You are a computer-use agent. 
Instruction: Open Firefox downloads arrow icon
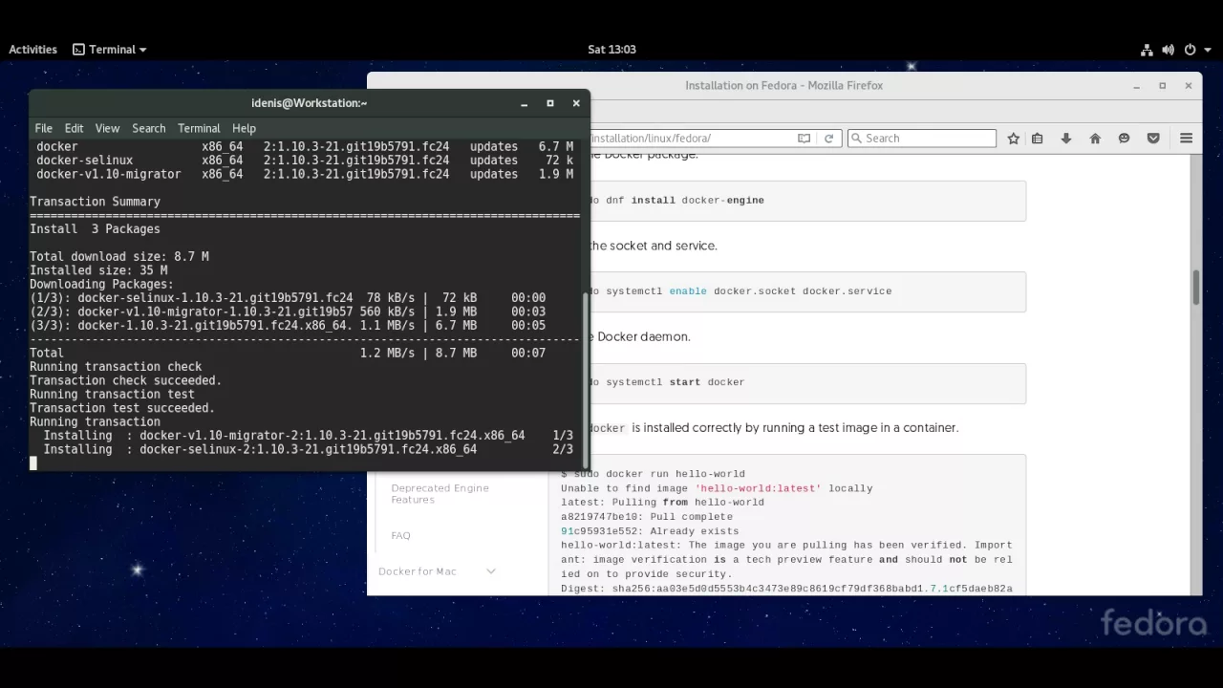[1066, 139]
